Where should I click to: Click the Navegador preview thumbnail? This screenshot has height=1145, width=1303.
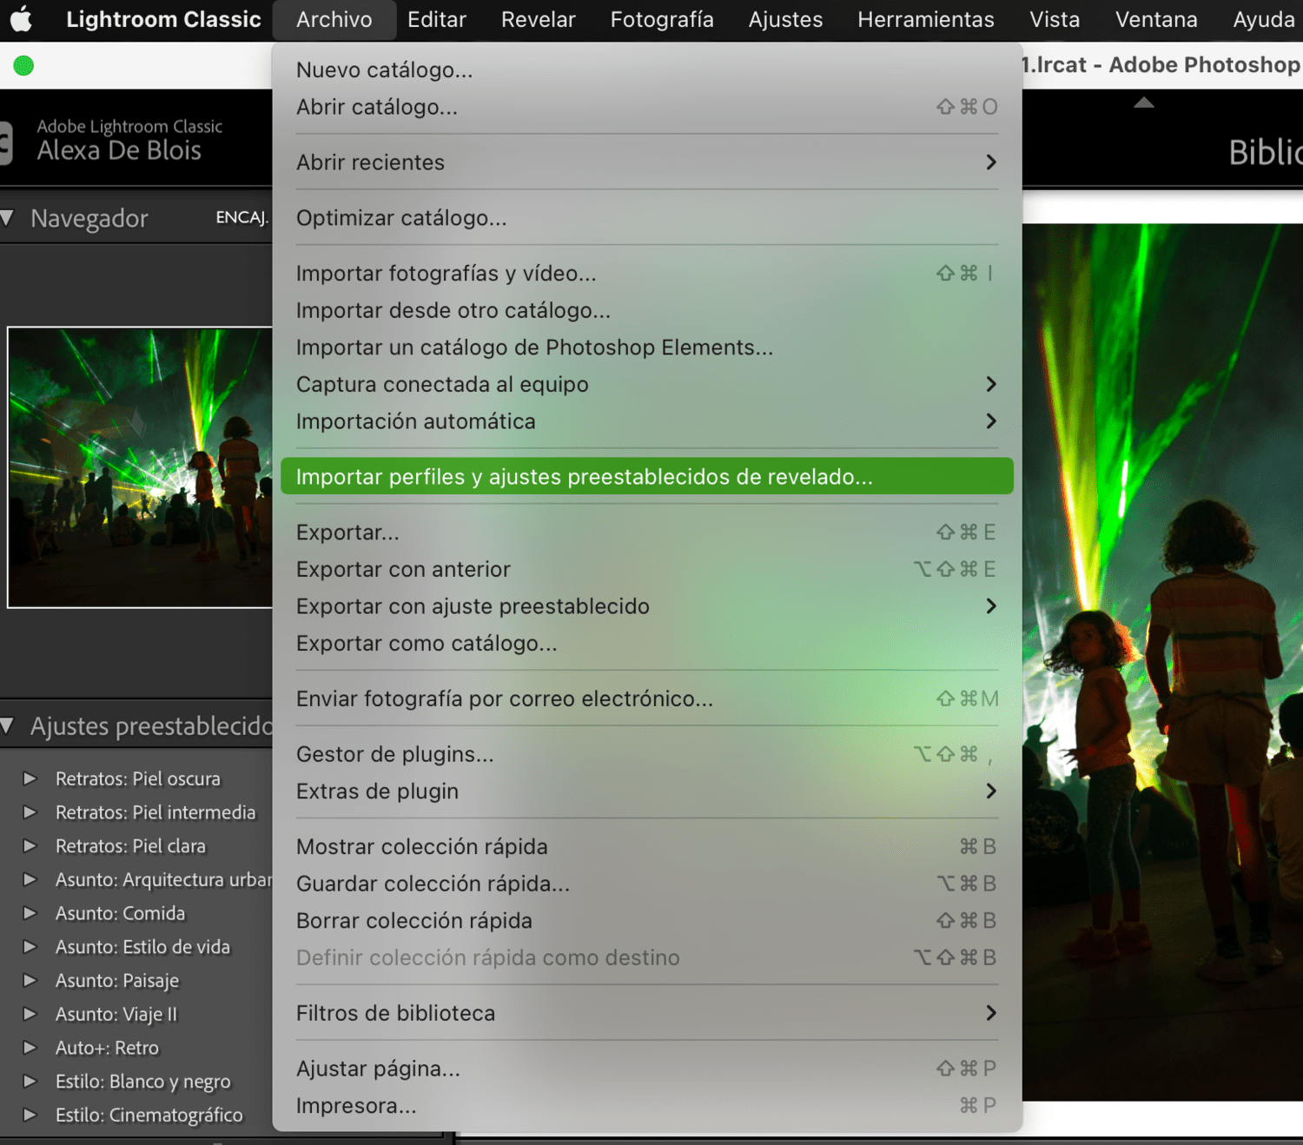pyautogui.click(x=140, y=467)
